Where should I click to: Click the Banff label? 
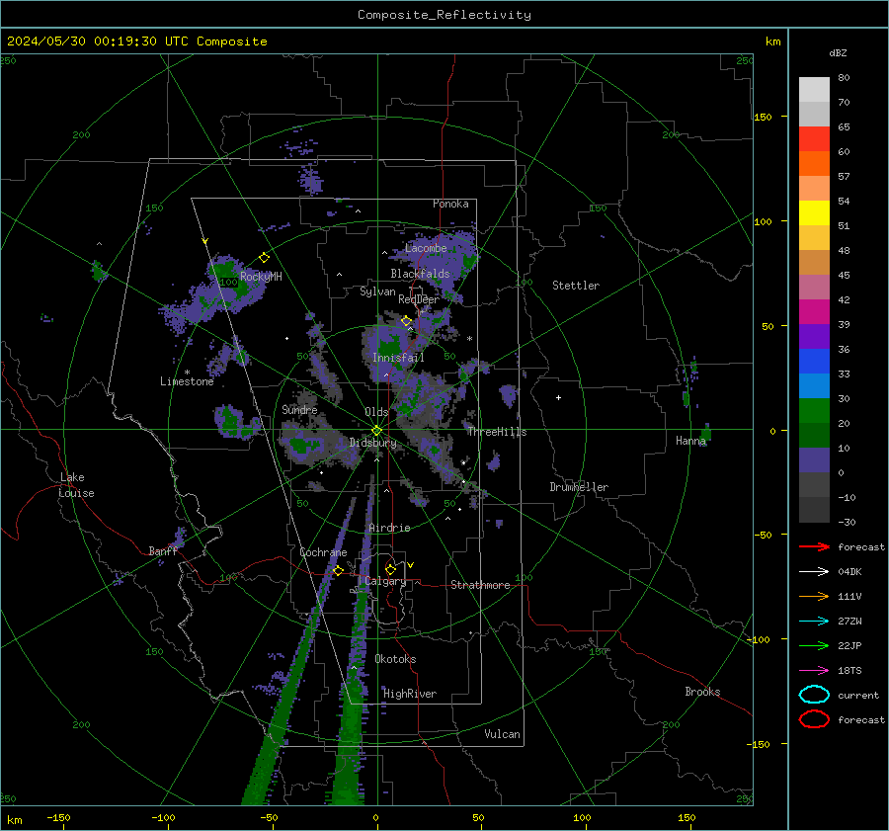click(x=163, y=551)
